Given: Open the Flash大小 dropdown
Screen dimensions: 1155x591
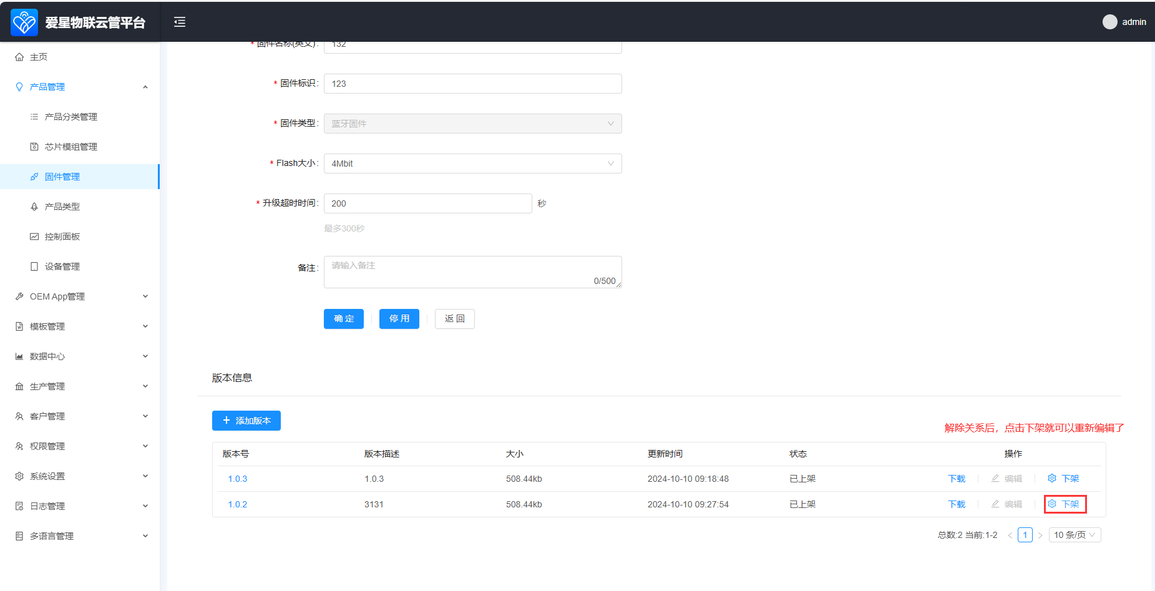Looking at the screenshot, I should 472,164.
